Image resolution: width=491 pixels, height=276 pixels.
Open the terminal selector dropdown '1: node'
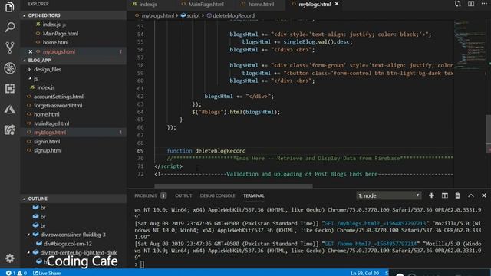(389, 195)
